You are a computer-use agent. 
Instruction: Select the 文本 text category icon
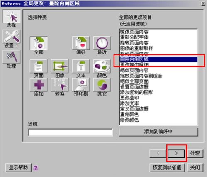click(81, 66)
